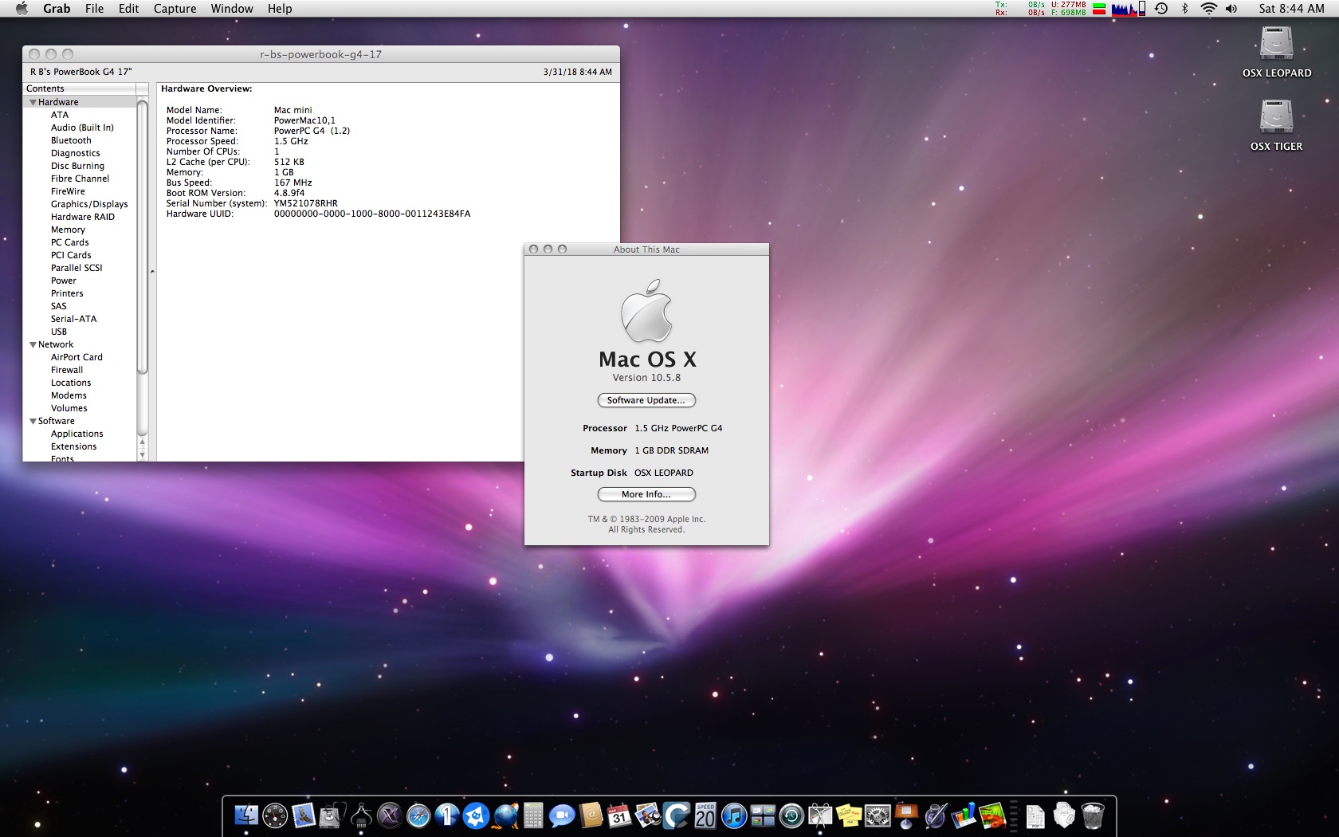Open the Help menu
Viewport: 1339px width, 837px height.
280,9
